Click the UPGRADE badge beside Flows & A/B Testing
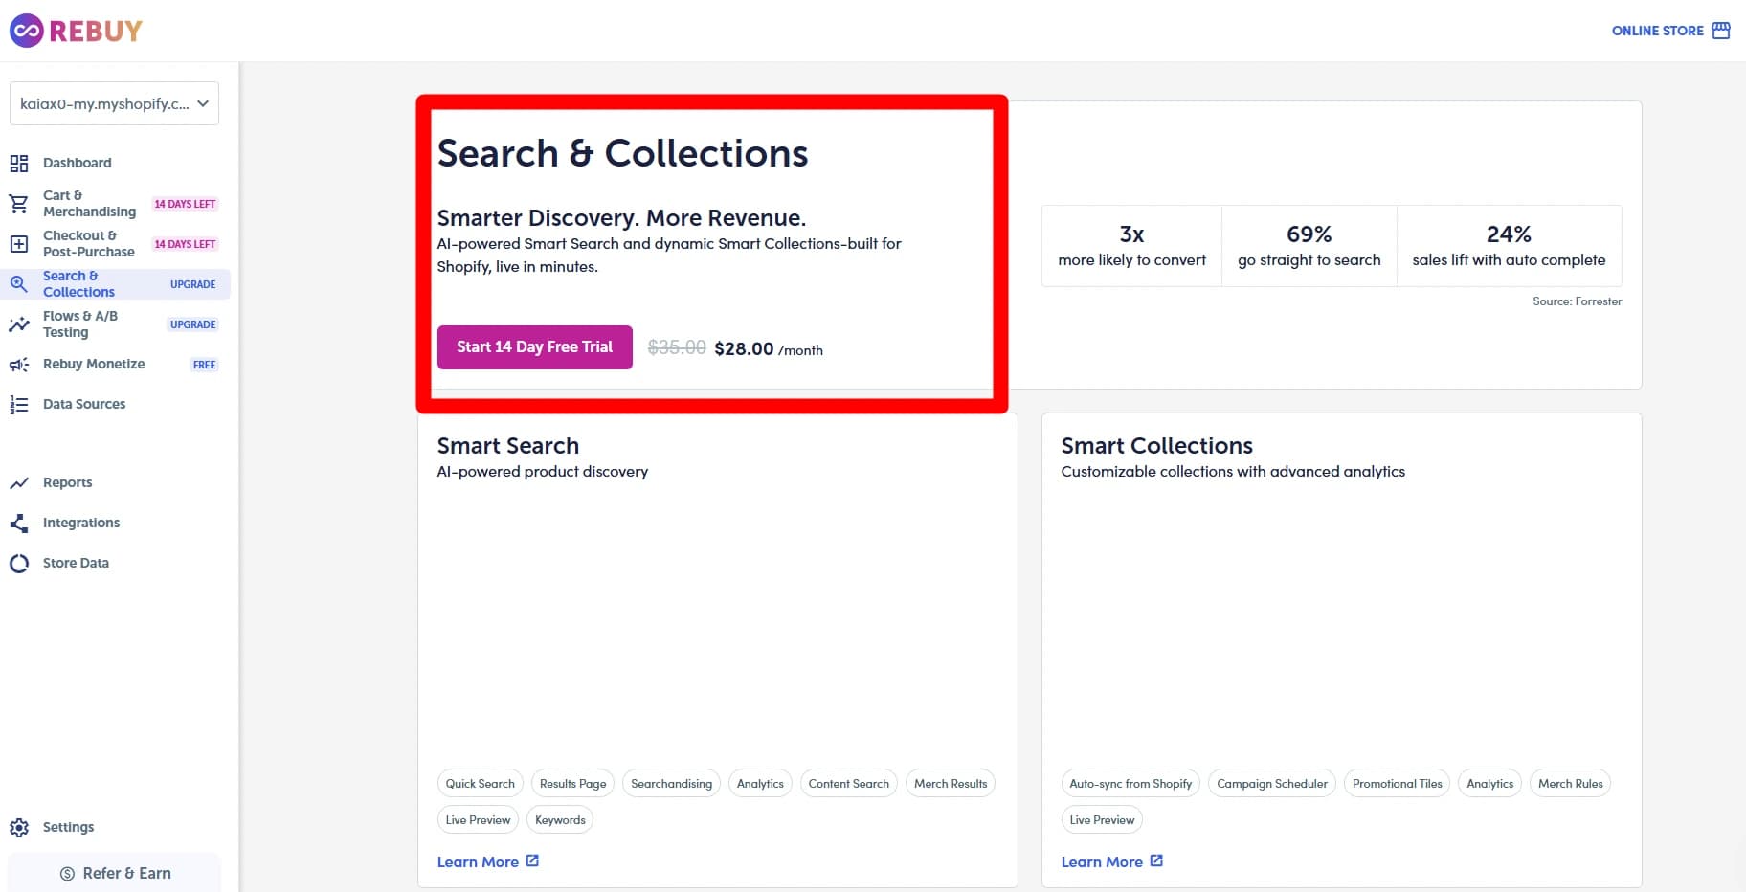The image size is (1746, 892). coord(192,324)
